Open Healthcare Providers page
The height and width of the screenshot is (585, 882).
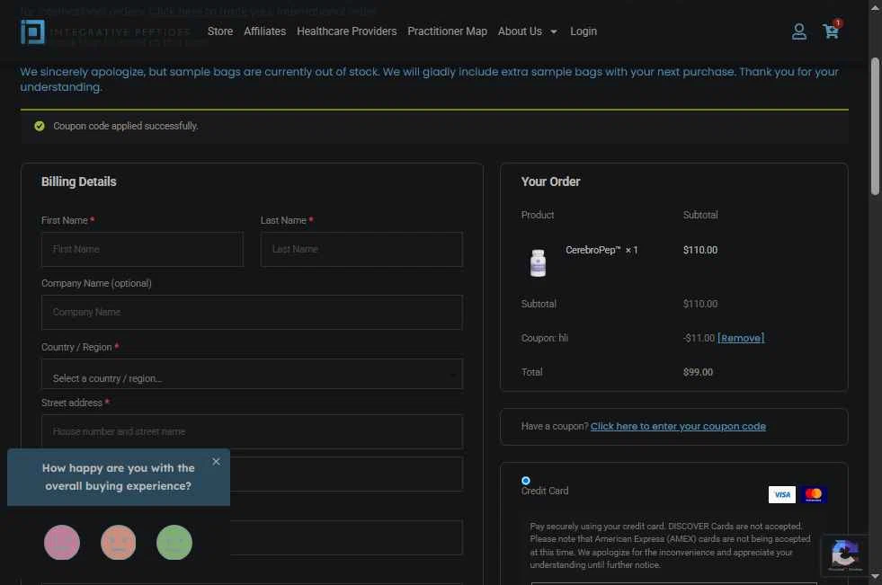point(346,31)
